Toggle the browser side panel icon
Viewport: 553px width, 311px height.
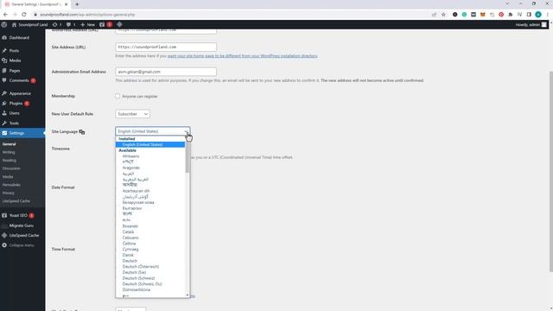[x=529, y=15]
